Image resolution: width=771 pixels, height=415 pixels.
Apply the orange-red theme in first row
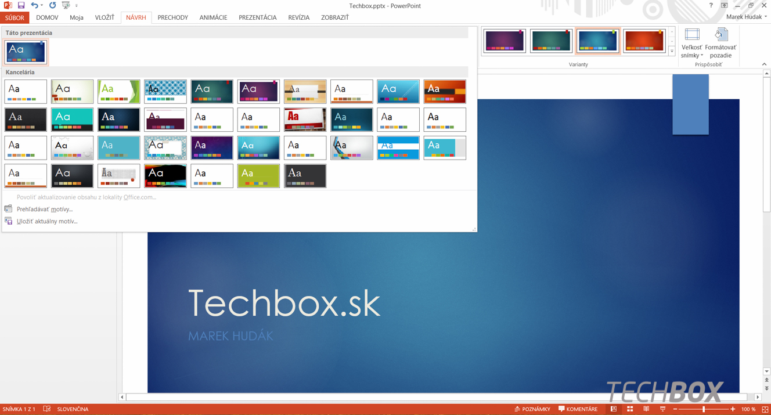pyautogui.click(x=445, y=91)
